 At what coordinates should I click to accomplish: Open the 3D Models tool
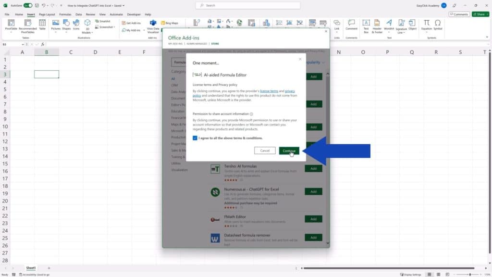(x=87, y=26)
